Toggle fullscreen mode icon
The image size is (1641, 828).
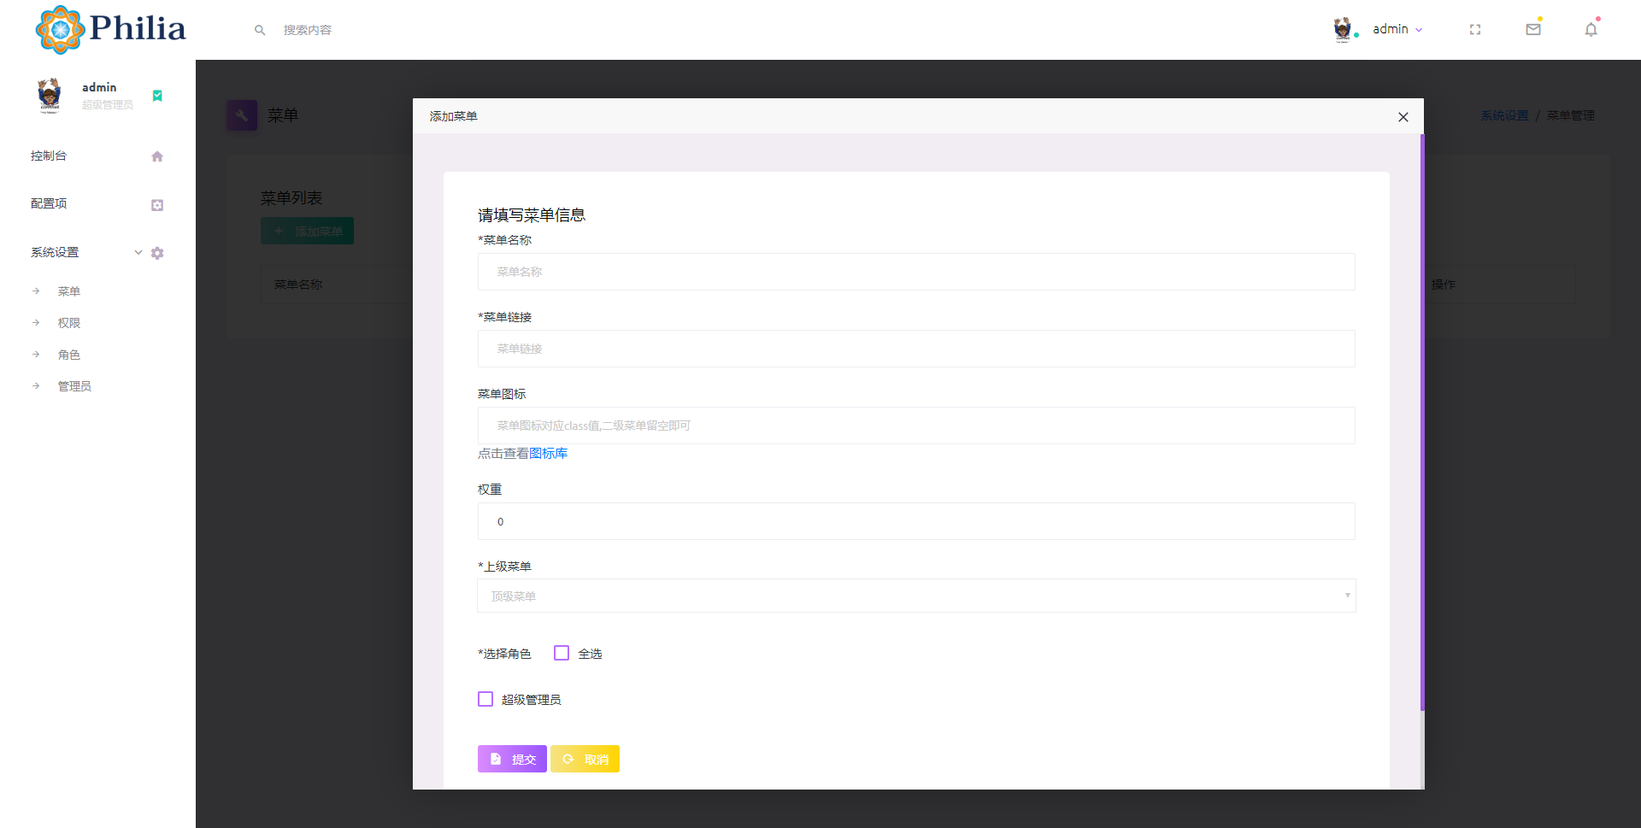coord(1475,30)
